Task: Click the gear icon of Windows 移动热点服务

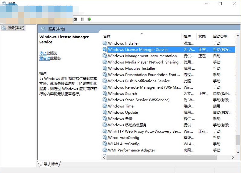Action: [x=105, y=125]
